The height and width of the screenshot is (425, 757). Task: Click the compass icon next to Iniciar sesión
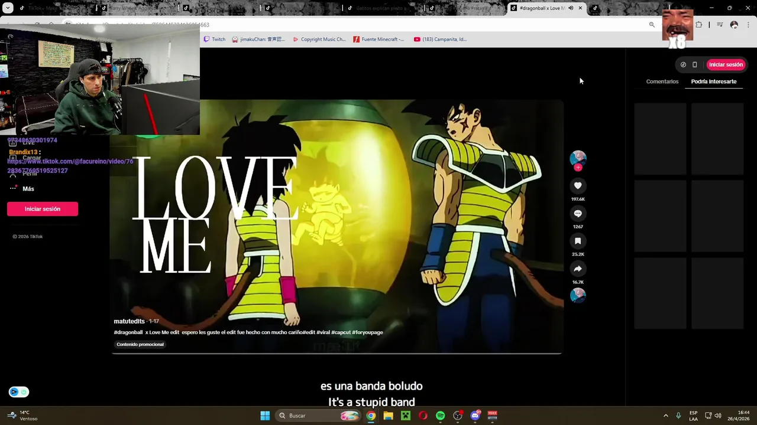pyautogui.click(x=683, y=65)
